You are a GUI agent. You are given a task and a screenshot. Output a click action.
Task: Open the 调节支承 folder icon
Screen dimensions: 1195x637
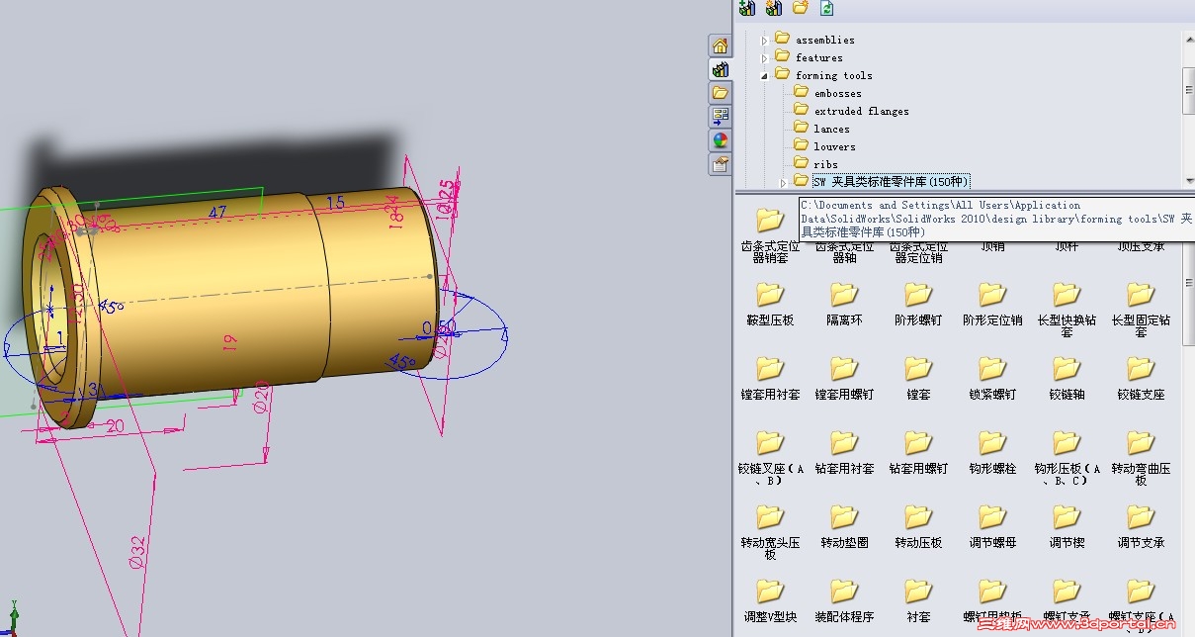[1141, 517]
